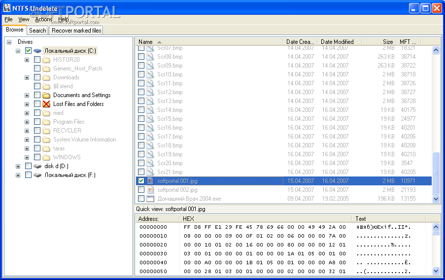Click the disk d (D:) drive icon

pyautogui.click(x=37, y=166)
